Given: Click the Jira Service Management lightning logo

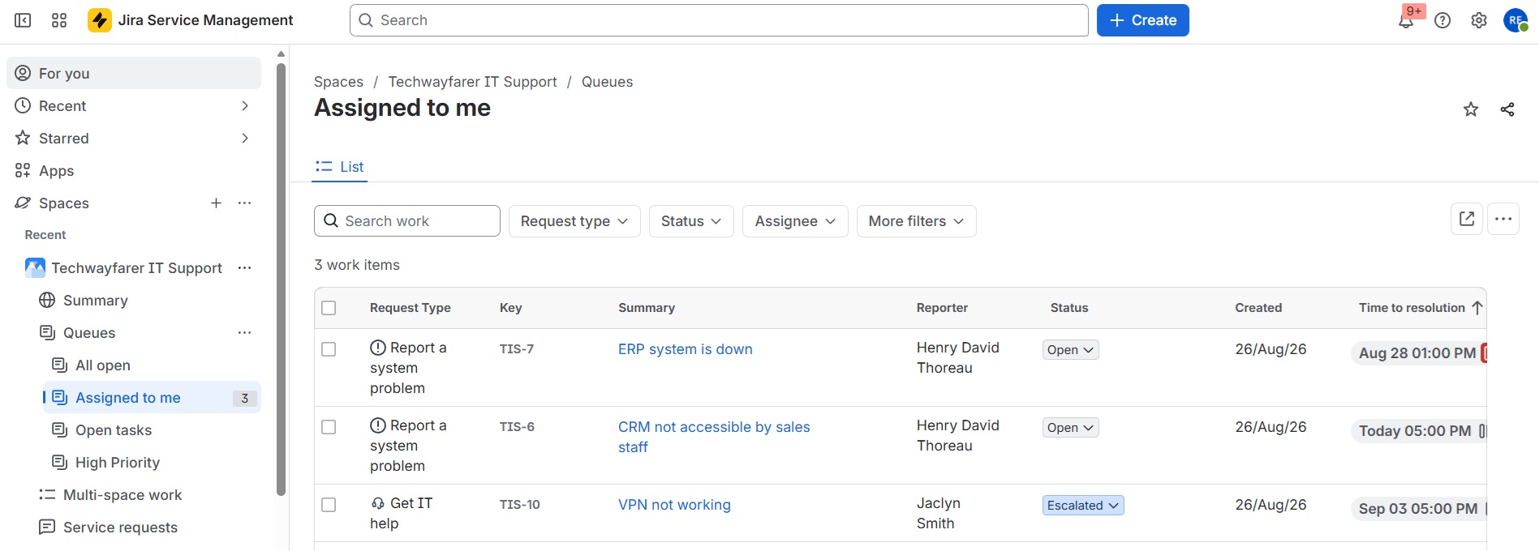Looking at the screenshot, I should (x=100, y=20).
